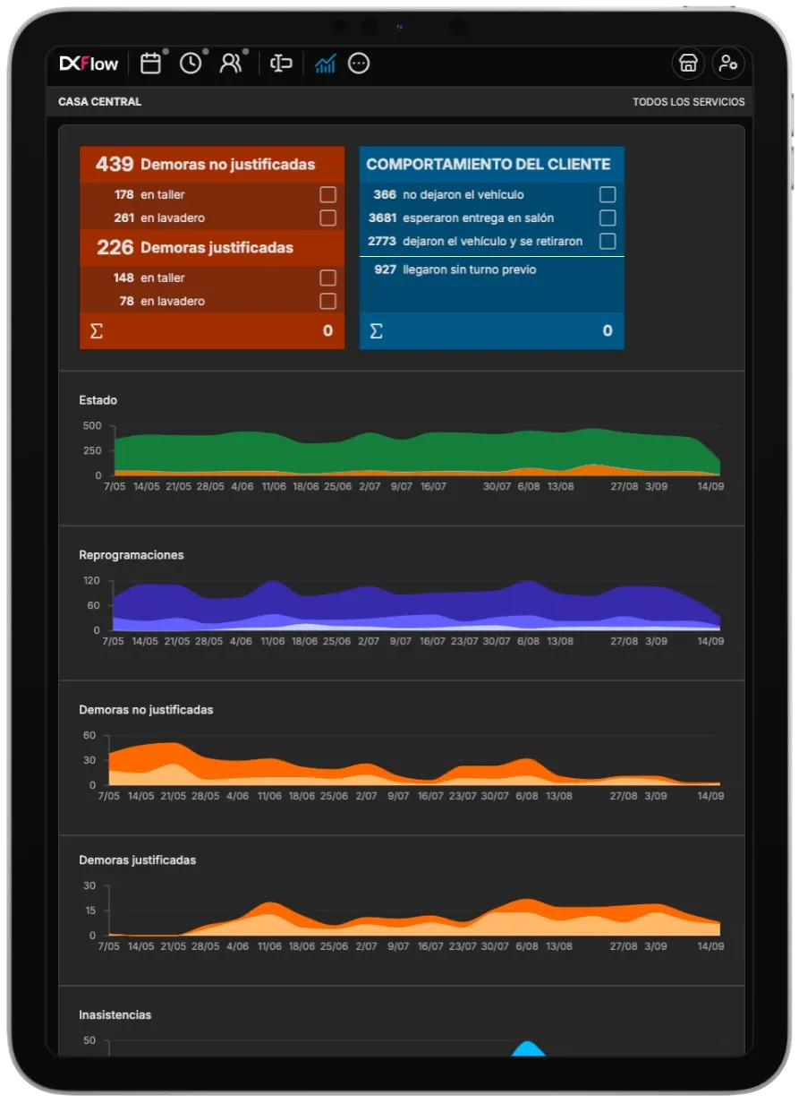
Task: Enable the no dejaron el vehículo checkbox
Action: [x=608, y=195]
